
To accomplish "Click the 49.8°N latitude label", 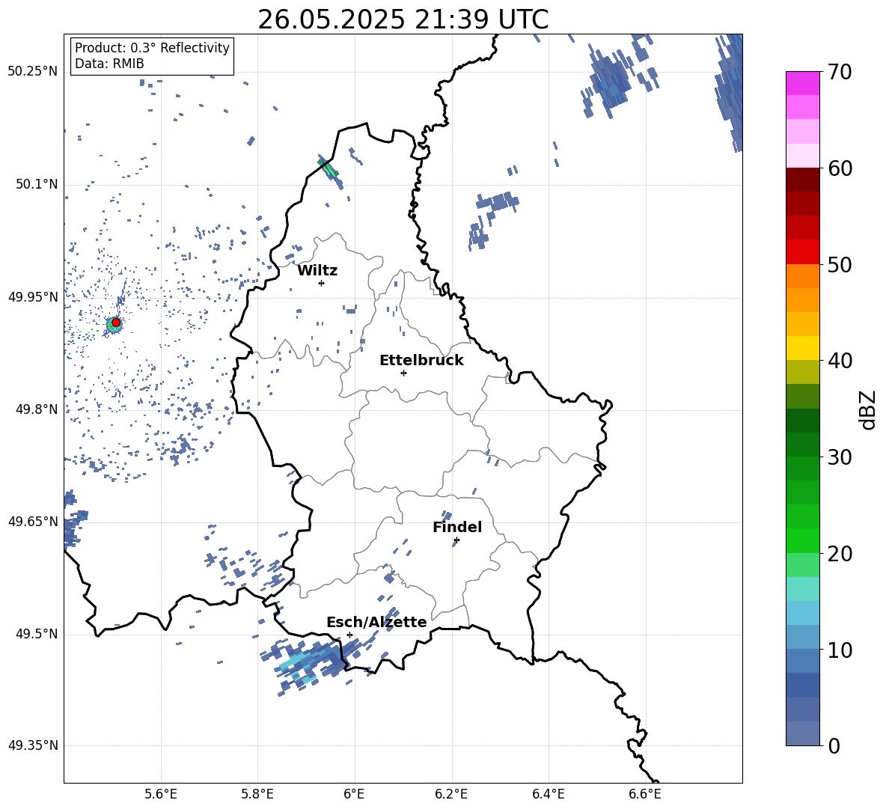I will 37,409.
